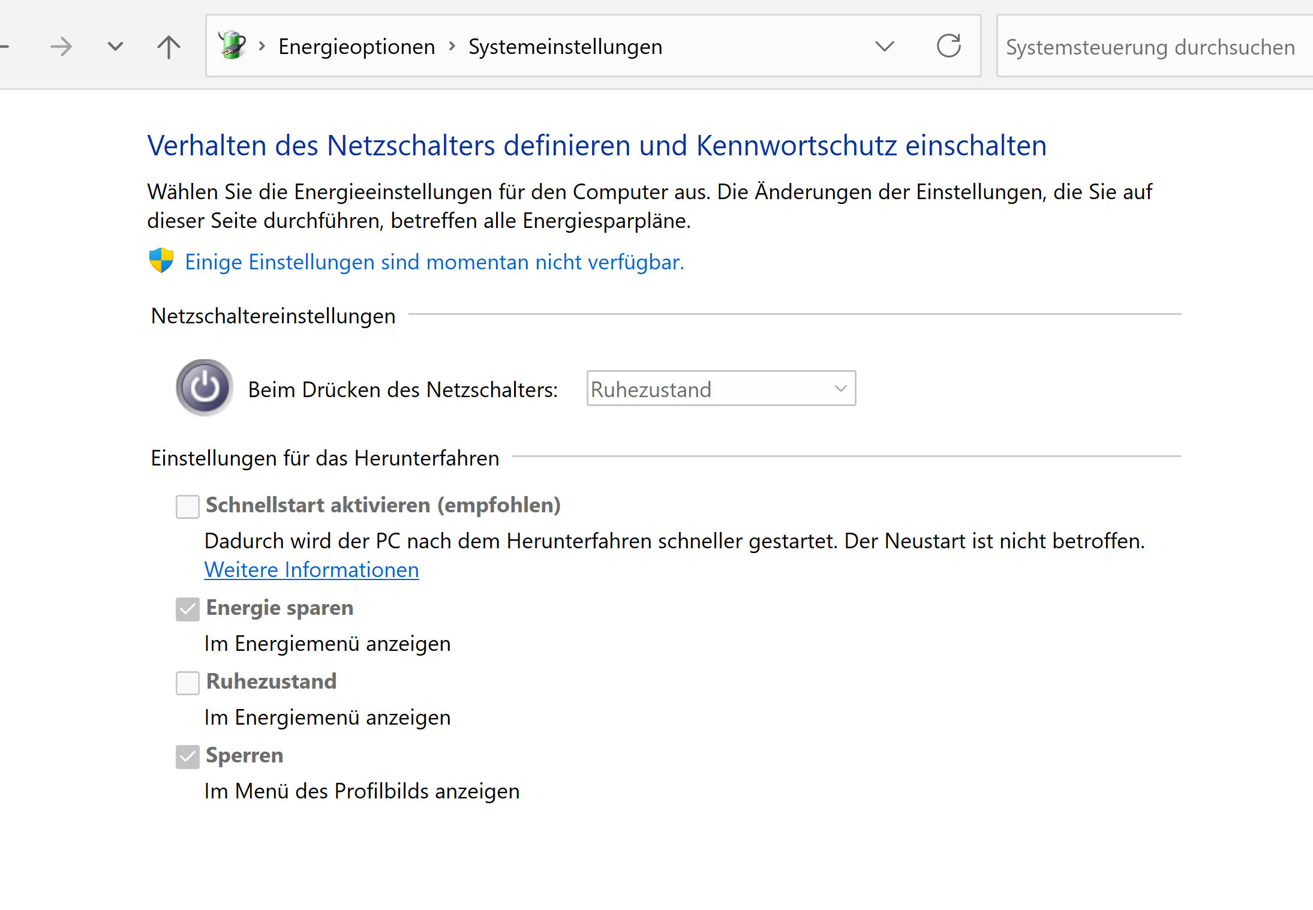
Task: Click the forward navigation arrow
Action: click(61, 46)
